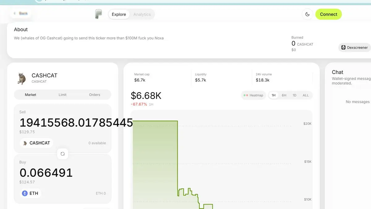Image resolution: width=371 pixels, height=209 pixels.
Task: Click the 24h volume $18.3k value
Action: (262, 80)
